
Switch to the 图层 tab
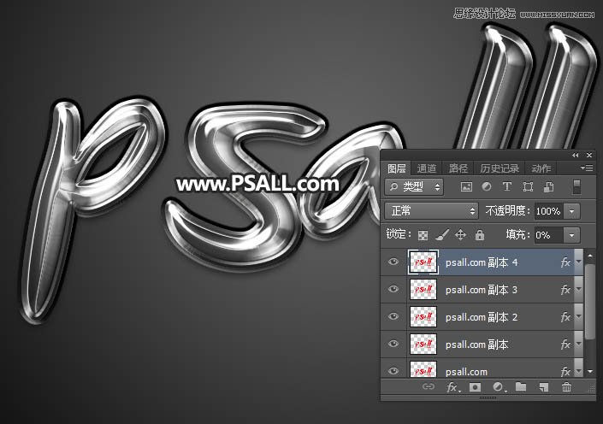(397, 168)
